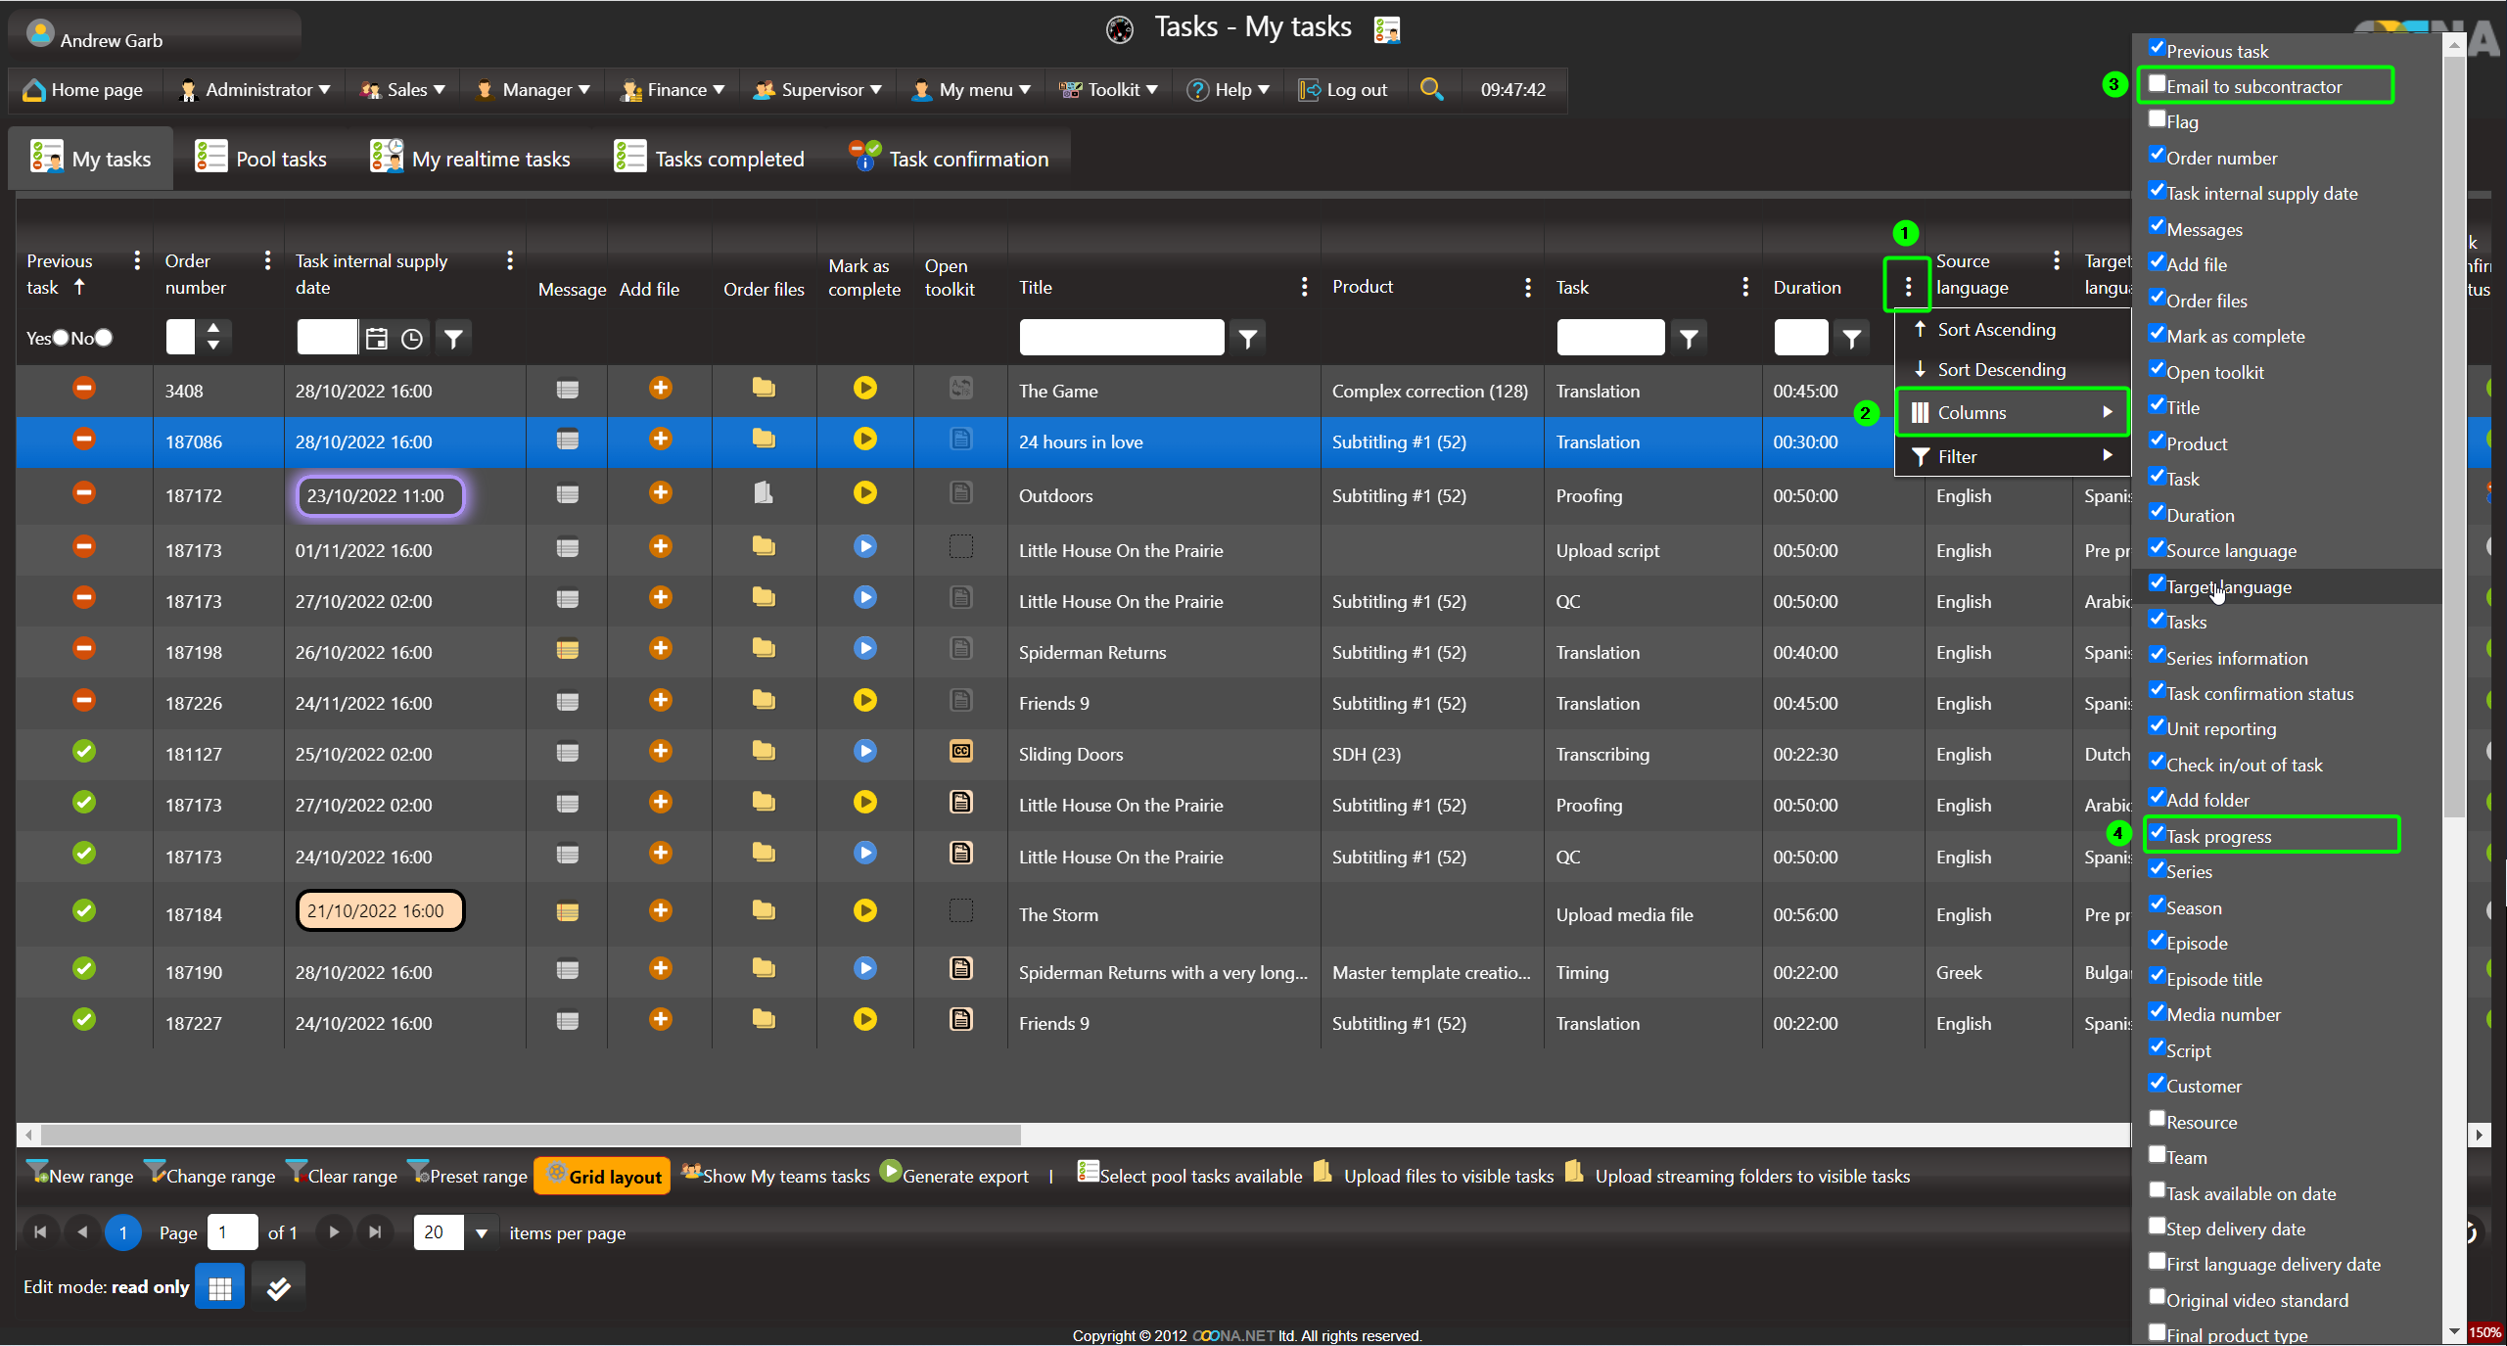2507x1346 pixels.
Task: Click the horizontal scrollbar under the grid
Action: coord(529,1135)
